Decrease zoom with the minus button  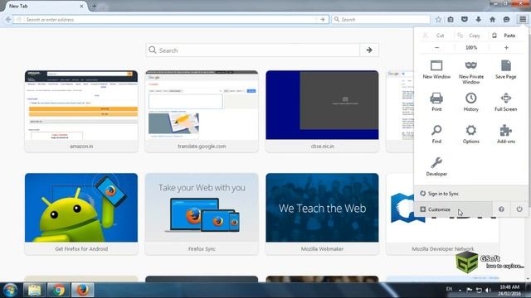tap(437, 48)
